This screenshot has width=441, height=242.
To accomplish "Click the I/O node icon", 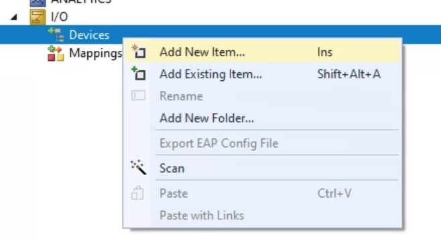I will pyautogui.click(x=38, y=17).
